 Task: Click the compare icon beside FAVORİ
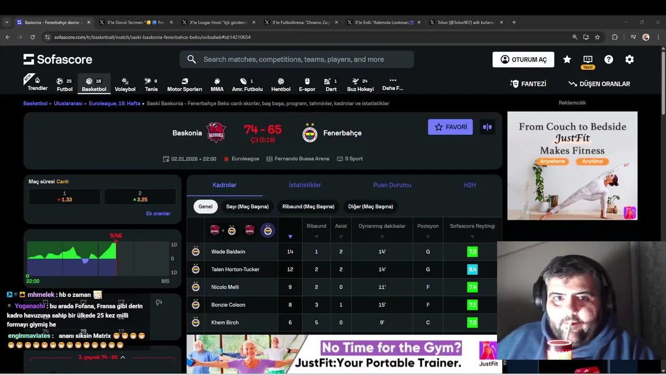tap(487, 127)
